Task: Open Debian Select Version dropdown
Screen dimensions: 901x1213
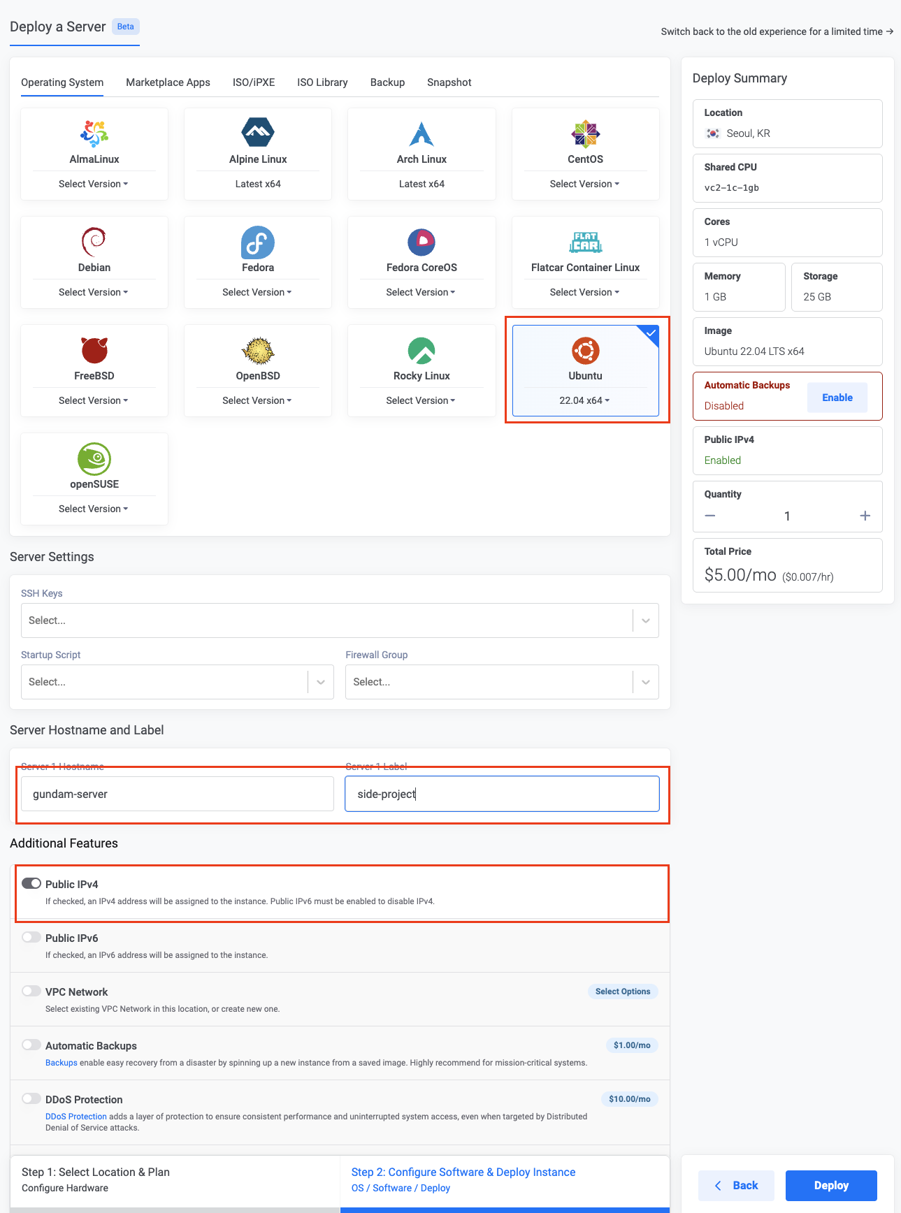Action: coord(94,292)
